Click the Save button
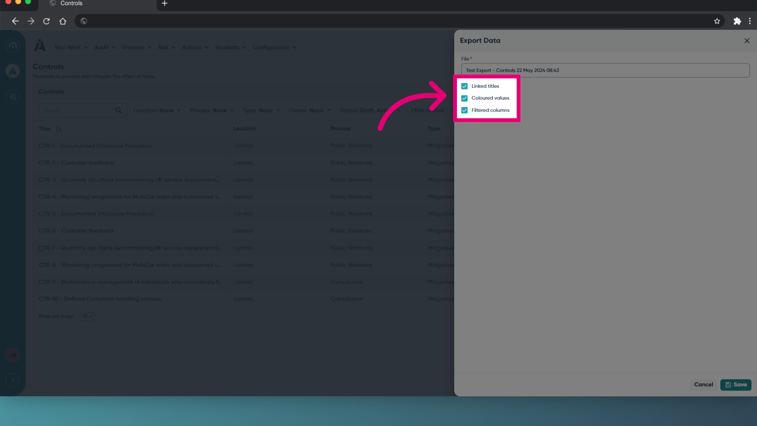Image resolution: width=757 pixels, height=426 pixels. click(x=736, y=385)
